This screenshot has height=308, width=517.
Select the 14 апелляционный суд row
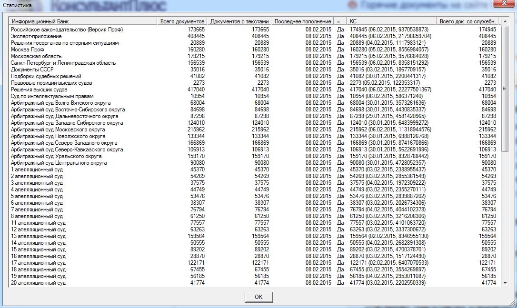click(254, 242)
